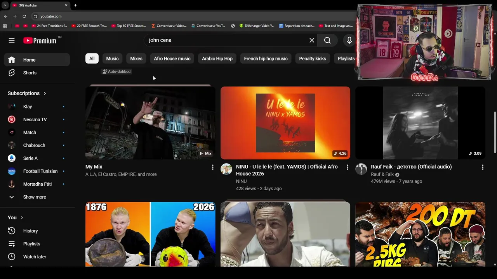Select the Arabic Hip Hop chip
Viewport: 497px width, 279px height.
coord(217,59)
